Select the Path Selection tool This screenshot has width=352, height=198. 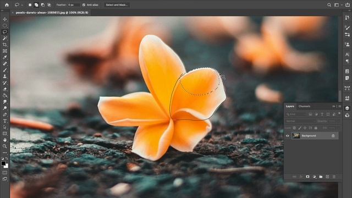coord(5,127)
